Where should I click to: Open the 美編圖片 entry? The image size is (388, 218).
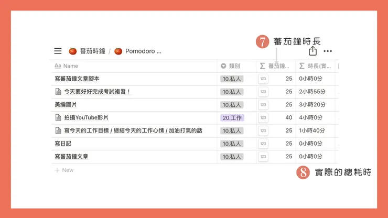66,105
